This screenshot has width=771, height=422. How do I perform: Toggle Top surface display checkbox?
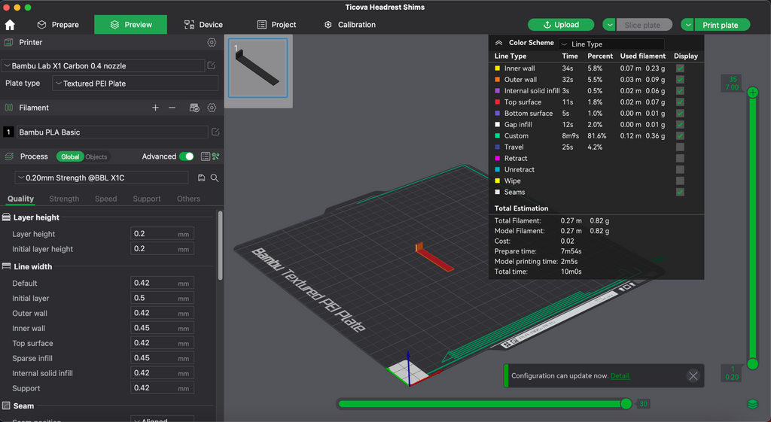(680, 102)
